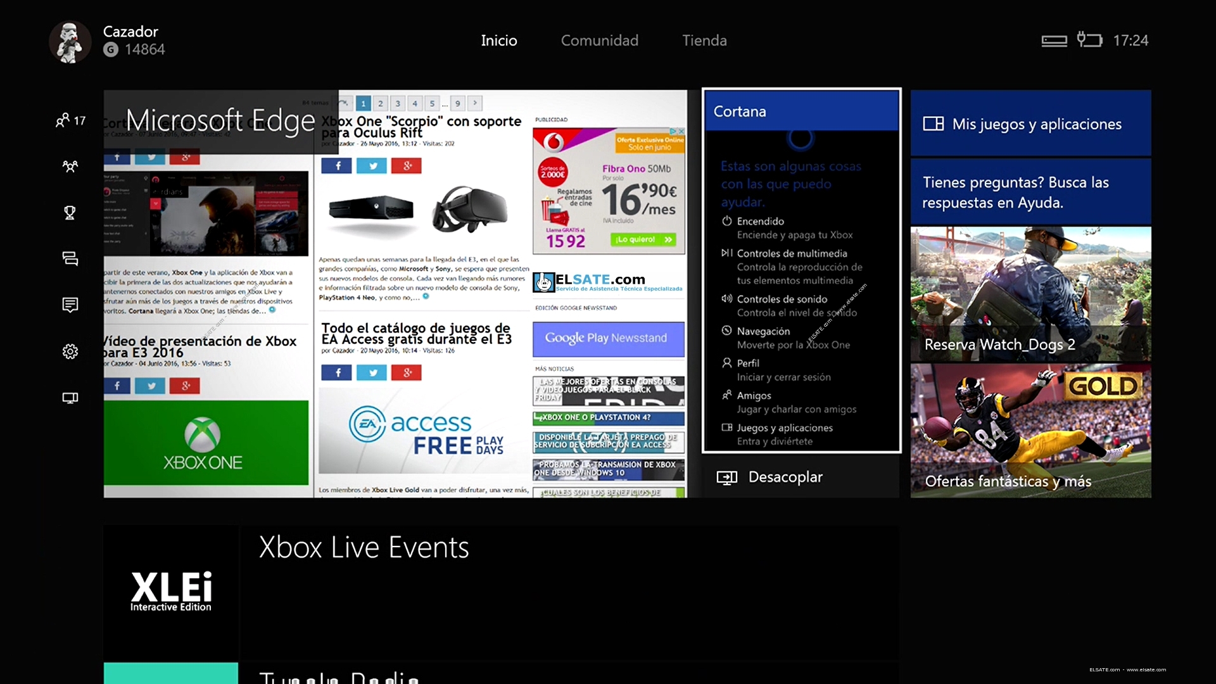Click the green XBOX ONE image
1216x684 pixels.
coord(206,443)
